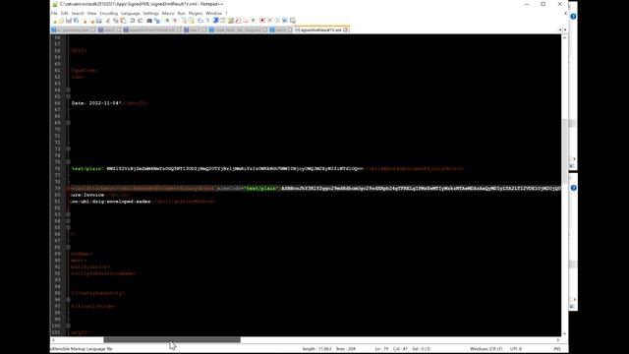629x354 pixels.
Task: Collapse the fold marker at line 69
Action: pos(68,123)
